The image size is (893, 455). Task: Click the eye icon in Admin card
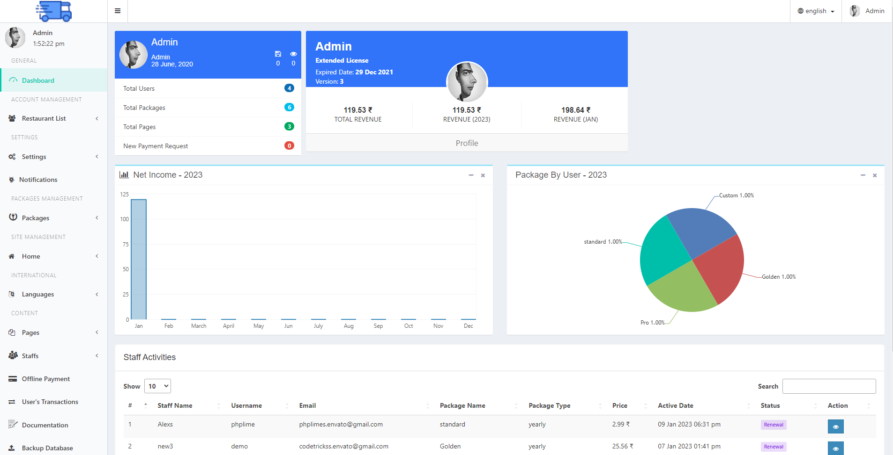[x=293, y=54]
